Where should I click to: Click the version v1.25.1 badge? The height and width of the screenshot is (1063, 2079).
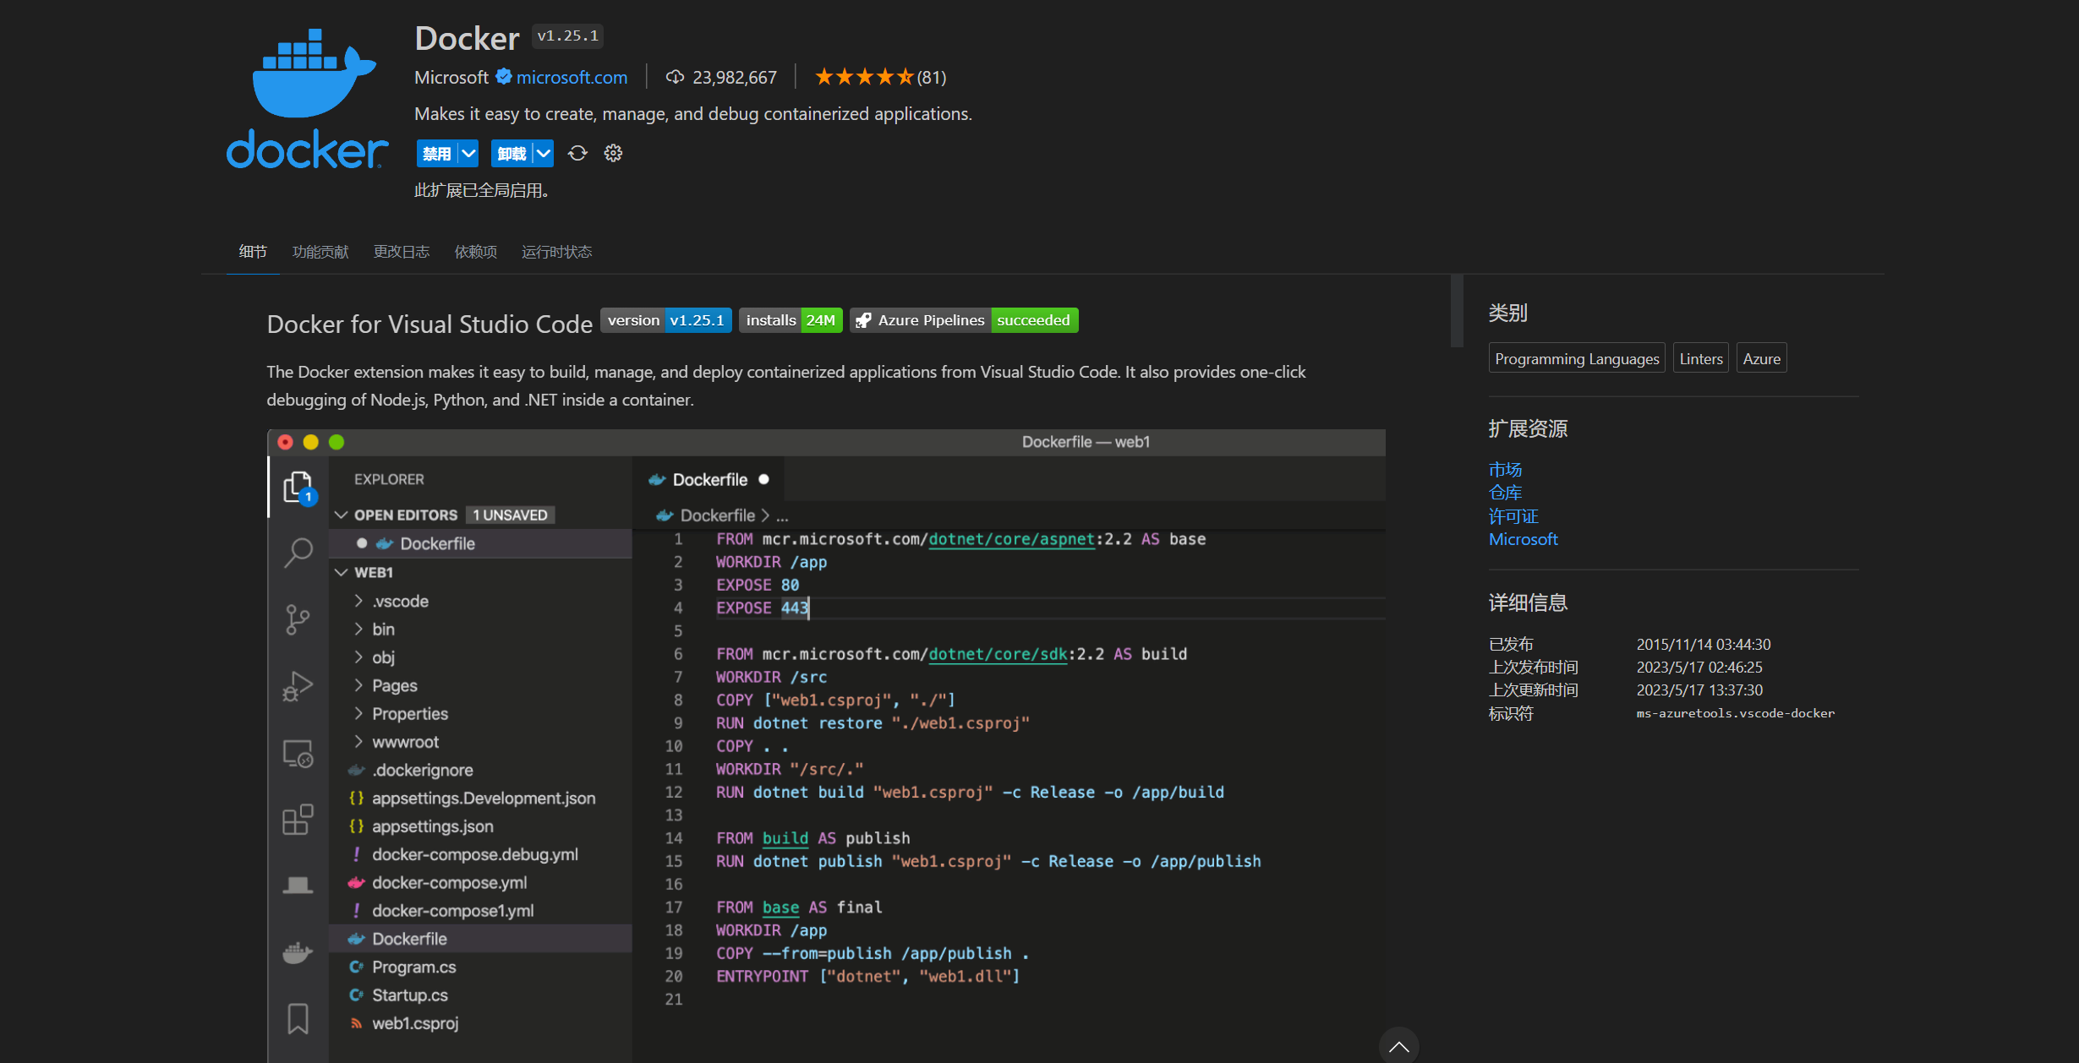click(x=666, y=320)
